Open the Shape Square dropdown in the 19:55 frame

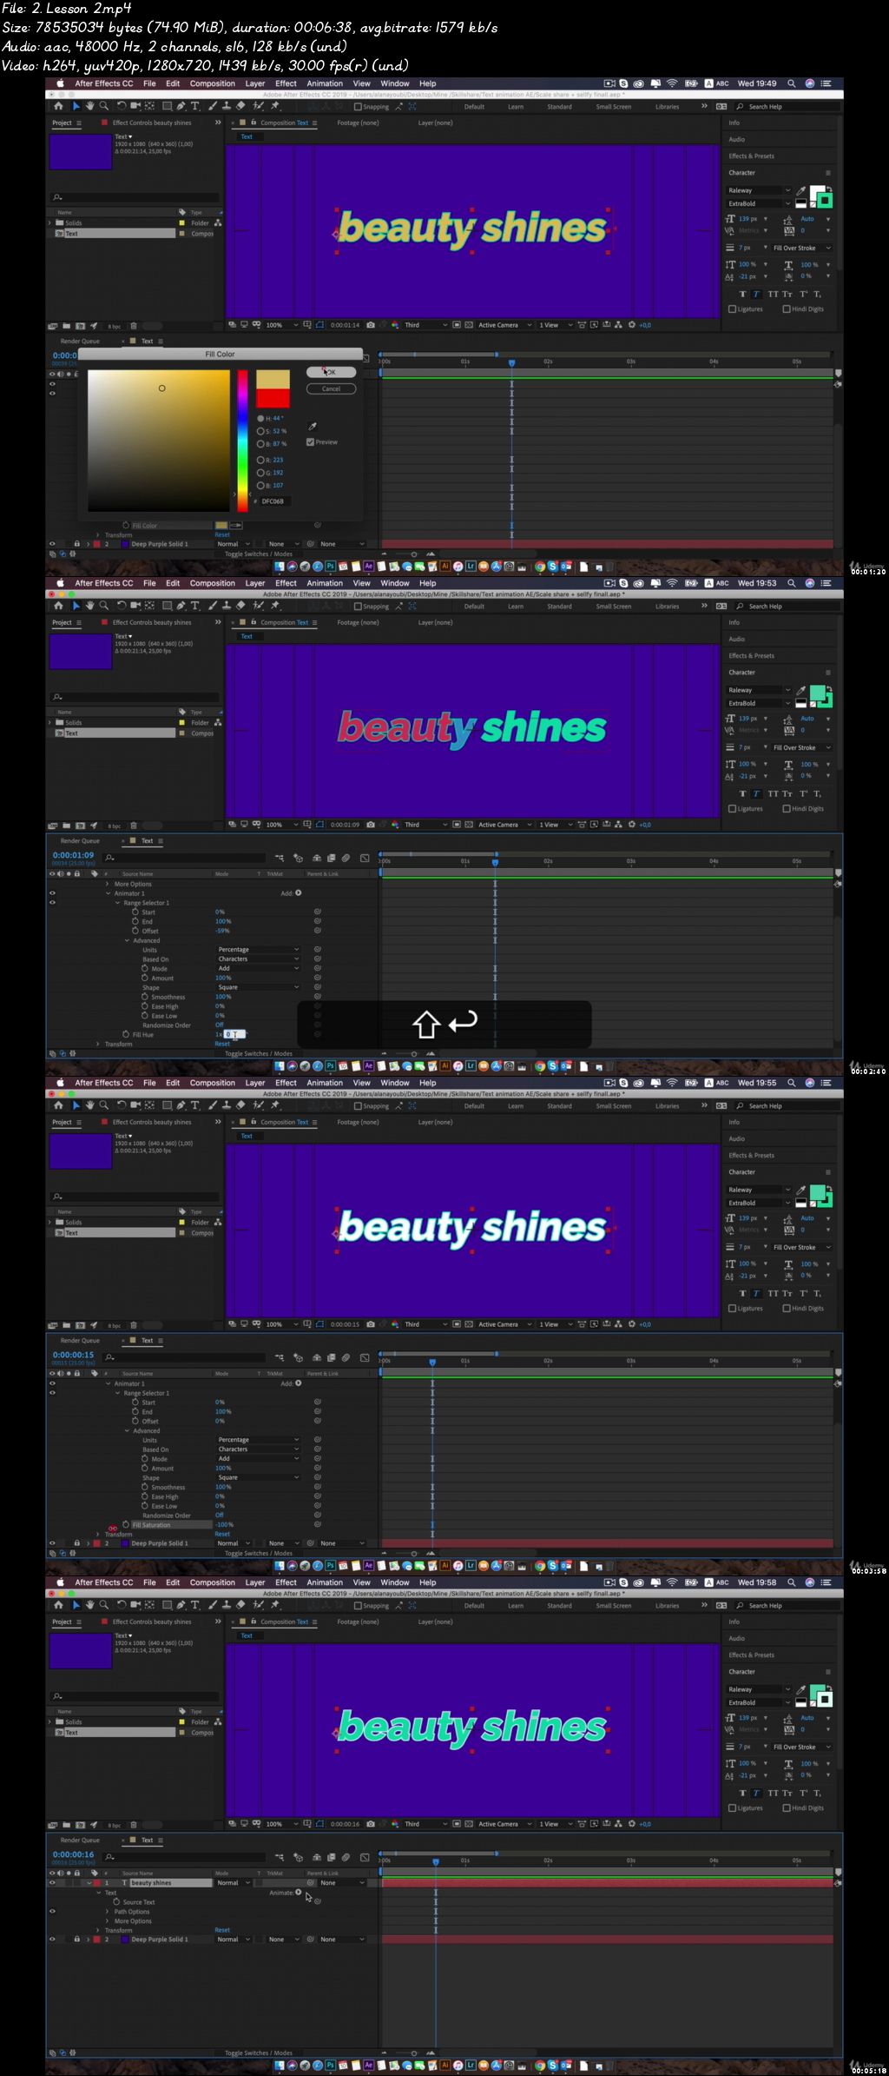pyautogui.click(x=258, y=1477)
